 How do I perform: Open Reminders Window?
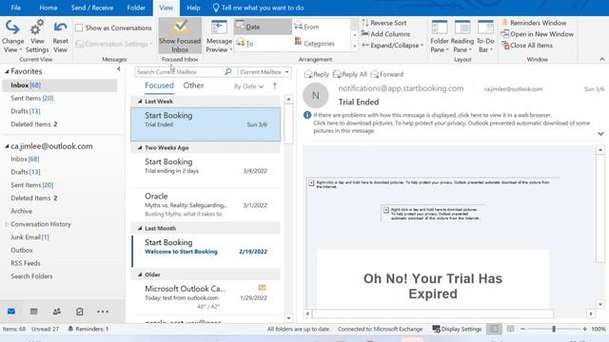click(534, 23)
